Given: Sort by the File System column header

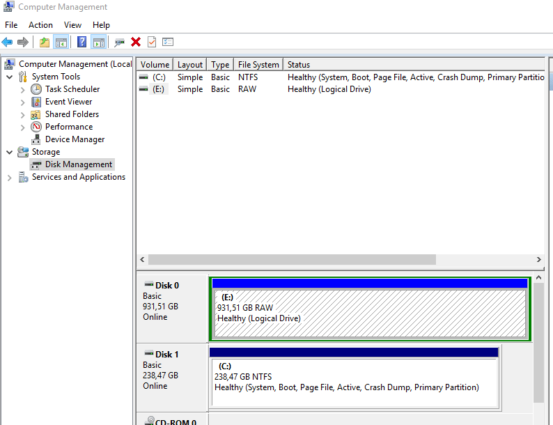Looking at the screenshot, I should [258, 65].
